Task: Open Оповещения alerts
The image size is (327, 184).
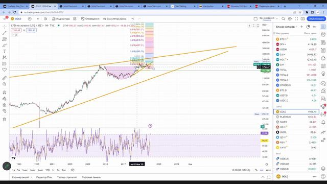Action: click(90, 19)
